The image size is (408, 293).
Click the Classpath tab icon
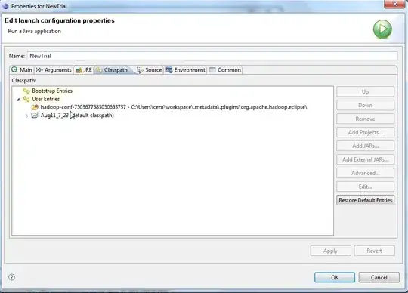pos(99,70)
